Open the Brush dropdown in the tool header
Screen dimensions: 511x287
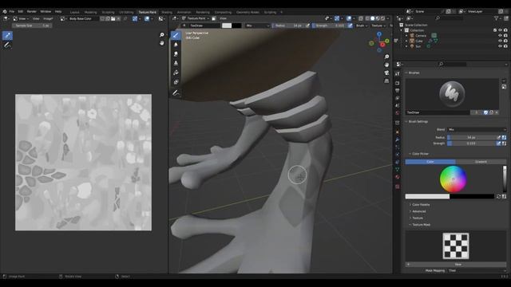361,26
